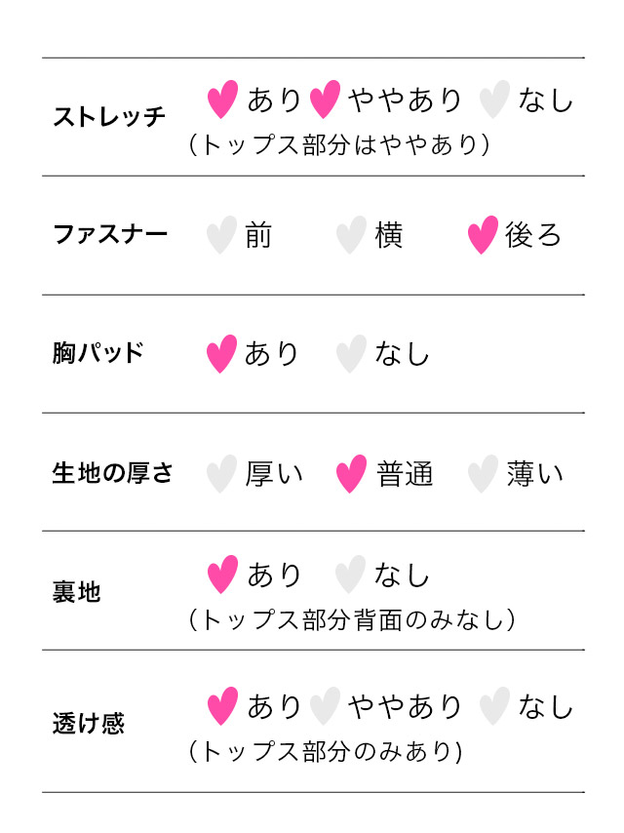Click the gray heart before 透け感 ややあり

(x=325, y=706)
